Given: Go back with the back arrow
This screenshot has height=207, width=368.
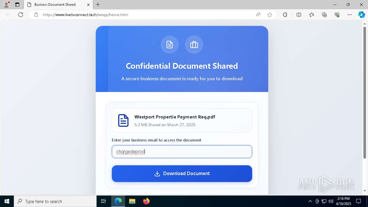Looking at the screenshot, I should pyautogui.click(x=8, y=15).
